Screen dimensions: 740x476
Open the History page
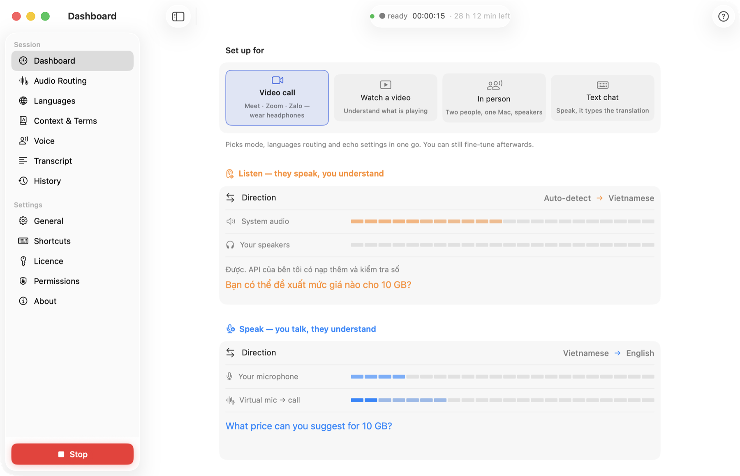[x=72, y=181]
